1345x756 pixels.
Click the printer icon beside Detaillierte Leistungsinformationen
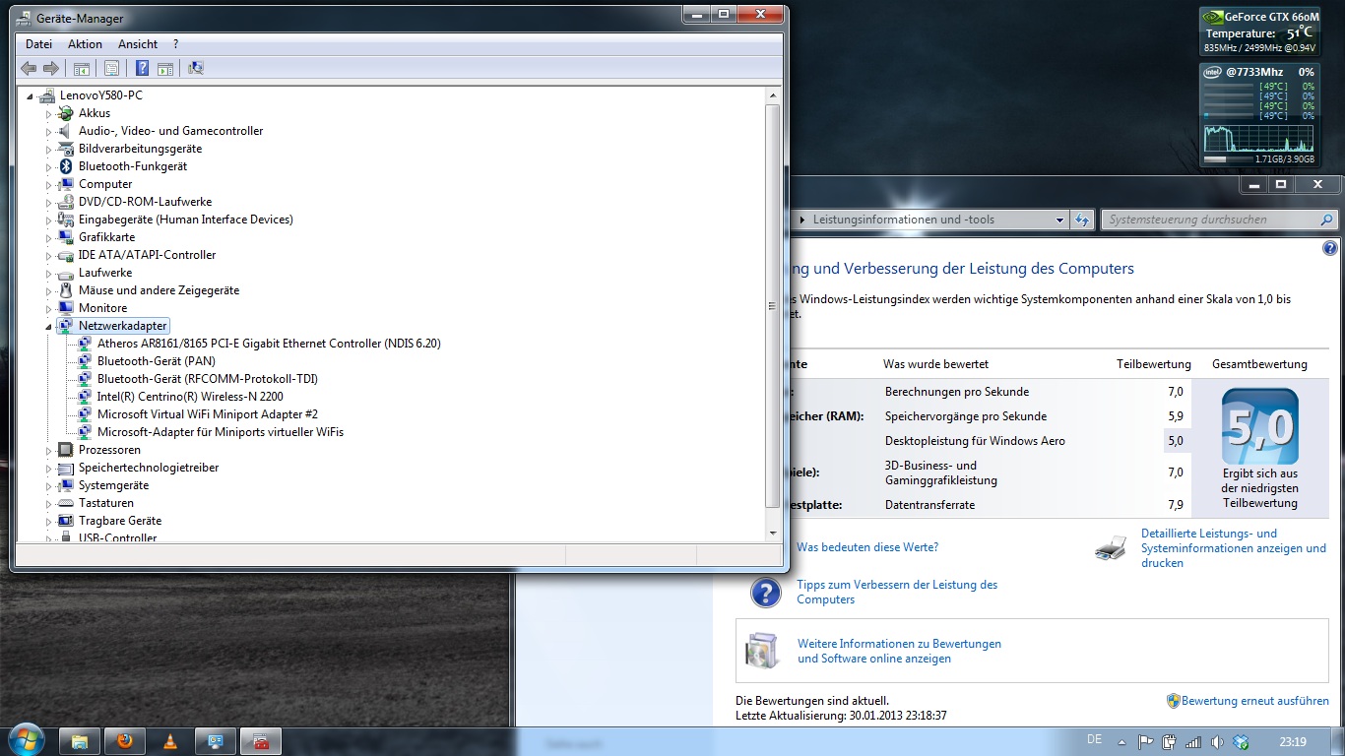[x=1111, y=548]
